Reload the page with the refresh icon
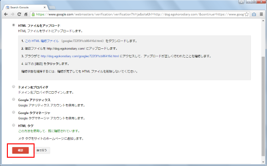The width and height of the screenshot is (267, 166). point(19,14)
